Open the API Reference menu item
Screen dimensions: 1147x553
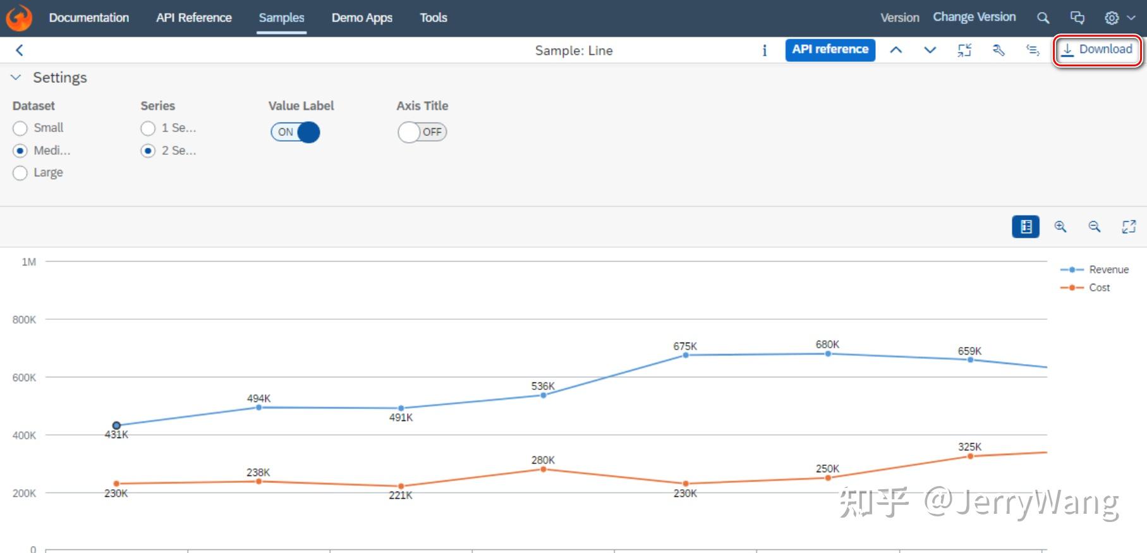[194, 18]
